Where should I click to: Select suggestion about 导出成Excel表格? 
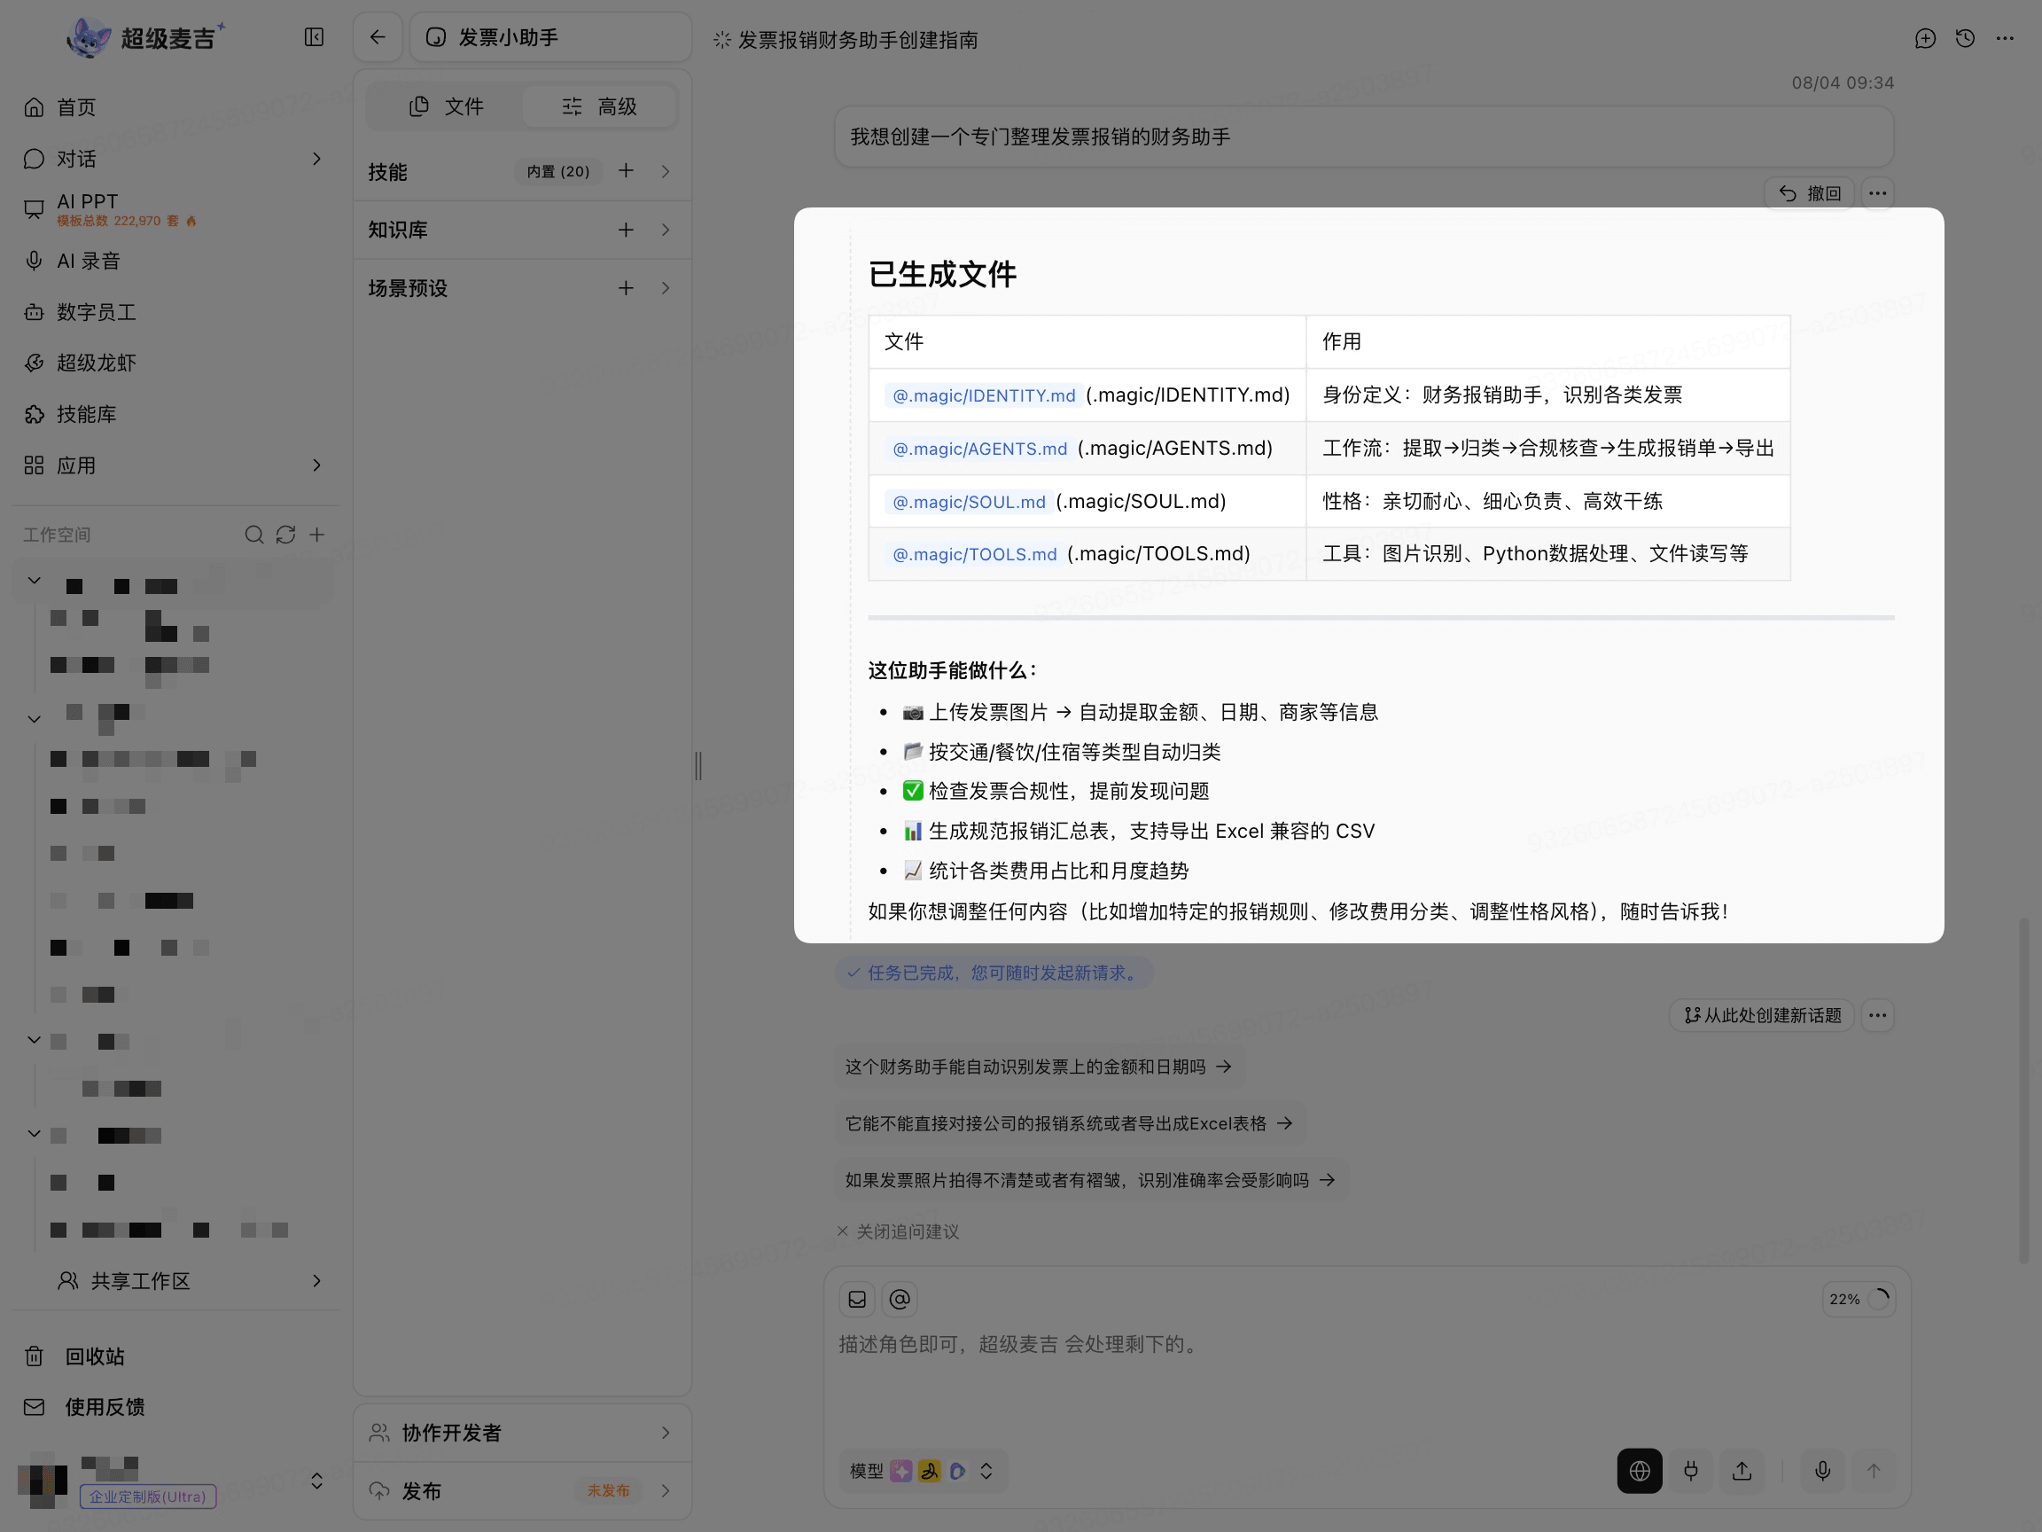(x=1068, y=1123)
